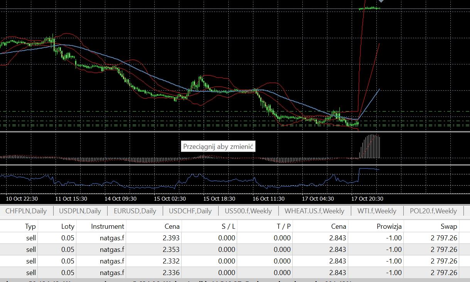Select natgas.f in the 2.332 trade row
470x282 pixels.
pyautogui.click(x=112, y=261)
